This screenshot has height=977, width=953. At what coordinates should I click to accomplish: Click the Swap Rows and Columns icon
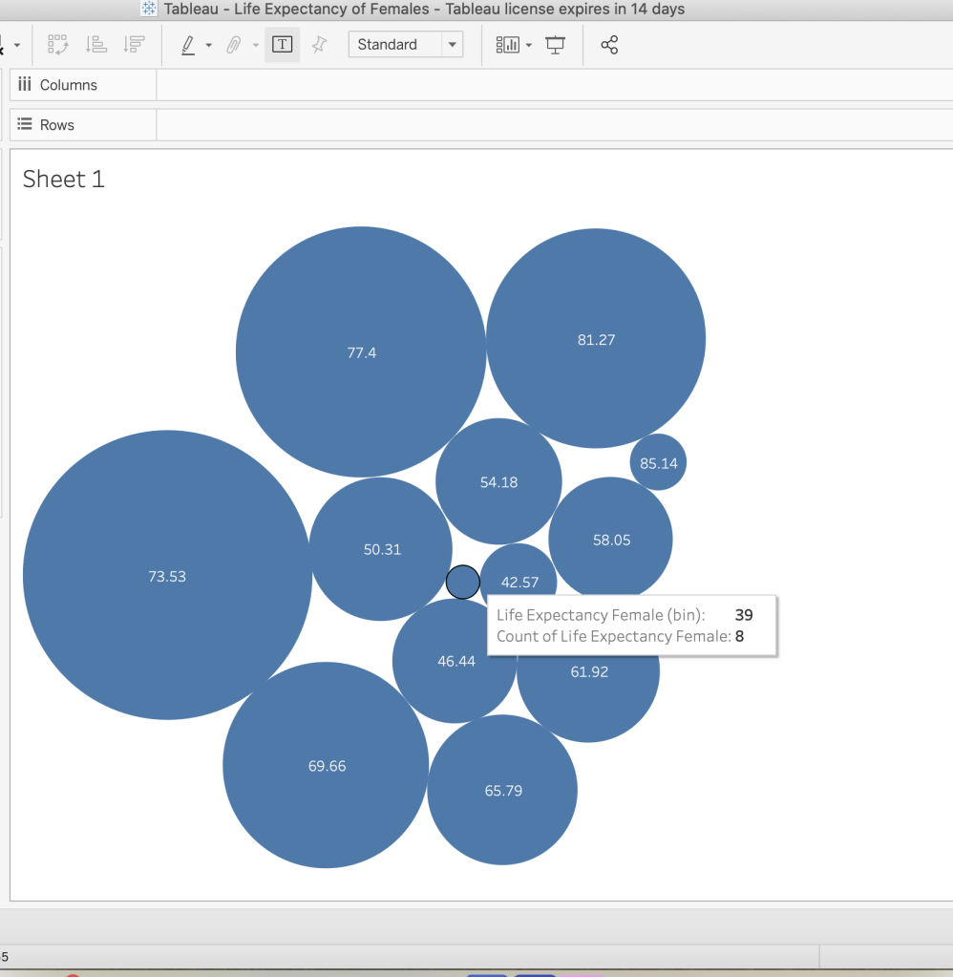[x=58, y=45]
